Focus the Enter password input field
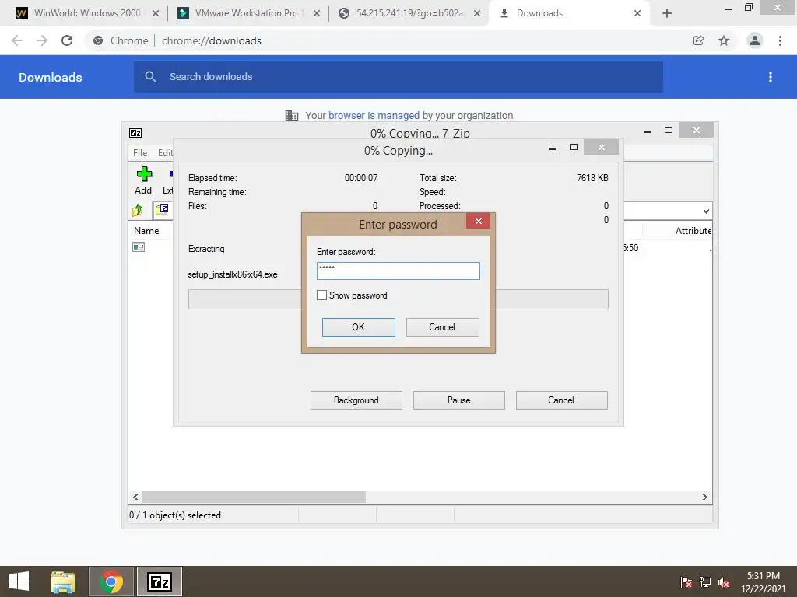The height and width of the screenshot is (597, 797). point(398,271)
